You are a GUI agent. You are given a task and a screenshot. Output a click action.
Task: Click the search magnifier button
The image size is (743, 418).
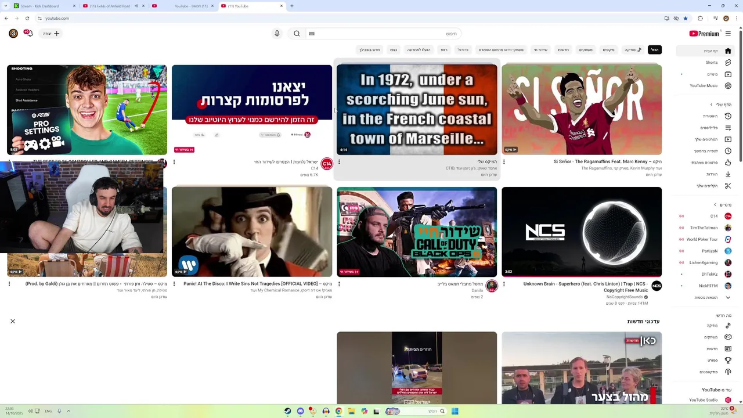(297, 34)
